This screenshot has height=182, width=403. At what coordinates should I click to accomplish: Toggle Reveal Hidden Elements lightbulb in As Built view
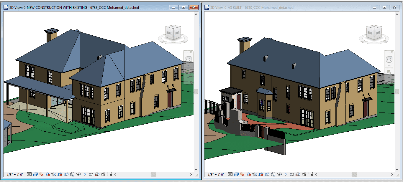[x=286, y=174]
